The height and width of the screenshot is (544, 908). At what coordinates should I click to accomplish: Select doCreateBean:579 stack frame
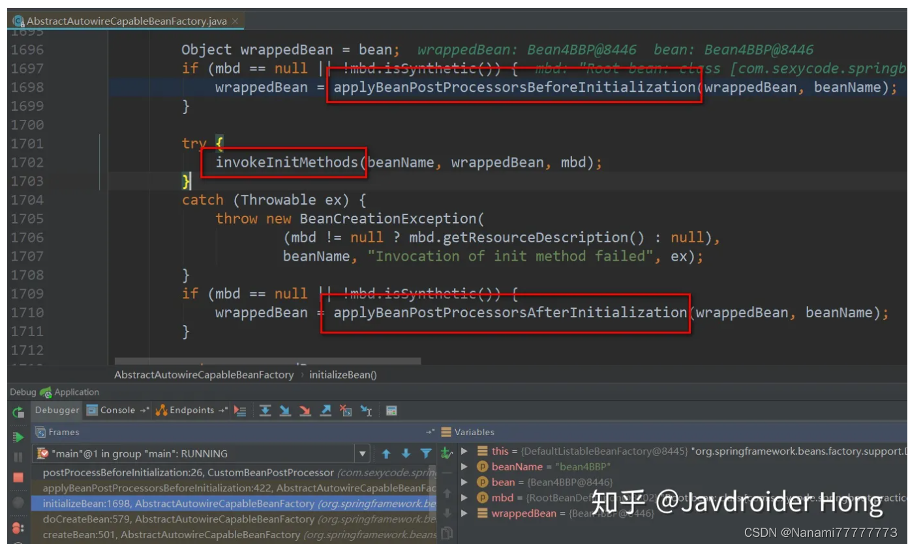point(235,519)
